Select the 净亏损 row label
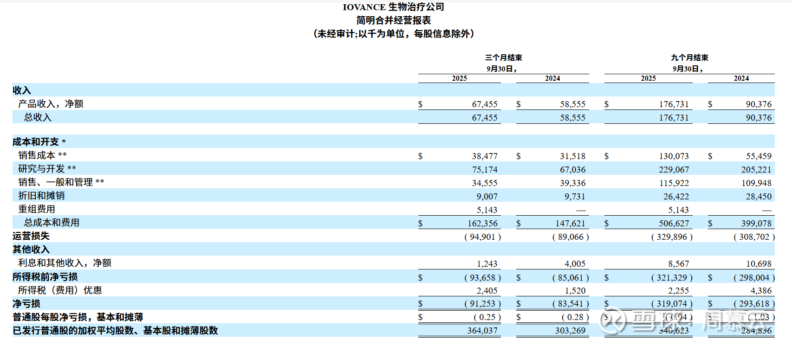The width and height of the screenshot is (792, 346). coord(26,303)
